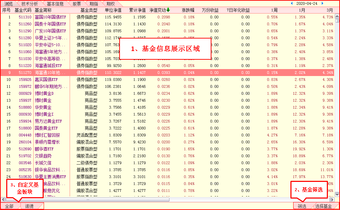Open the 基本信息 tab
This screenshot has height=210, width=340.
click(55, 3)
